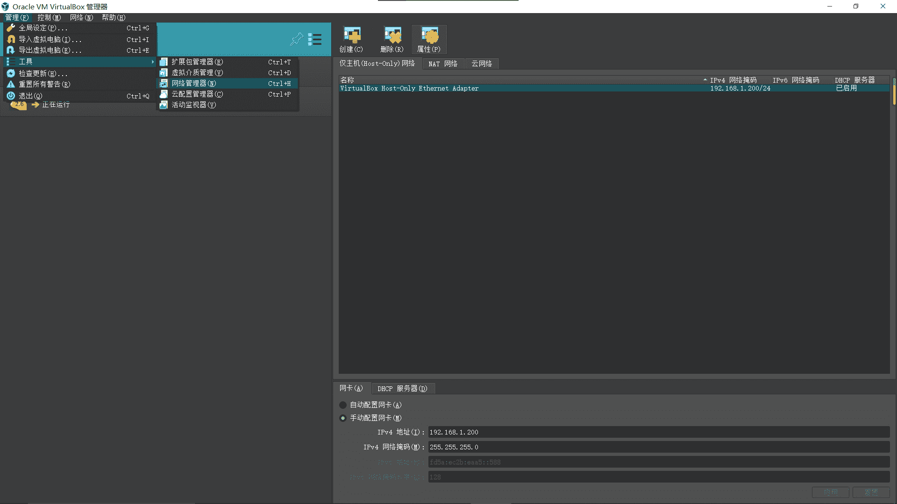Click the Tools (工具) menu entry icon
897x504 pixels.
coord(11,62)
